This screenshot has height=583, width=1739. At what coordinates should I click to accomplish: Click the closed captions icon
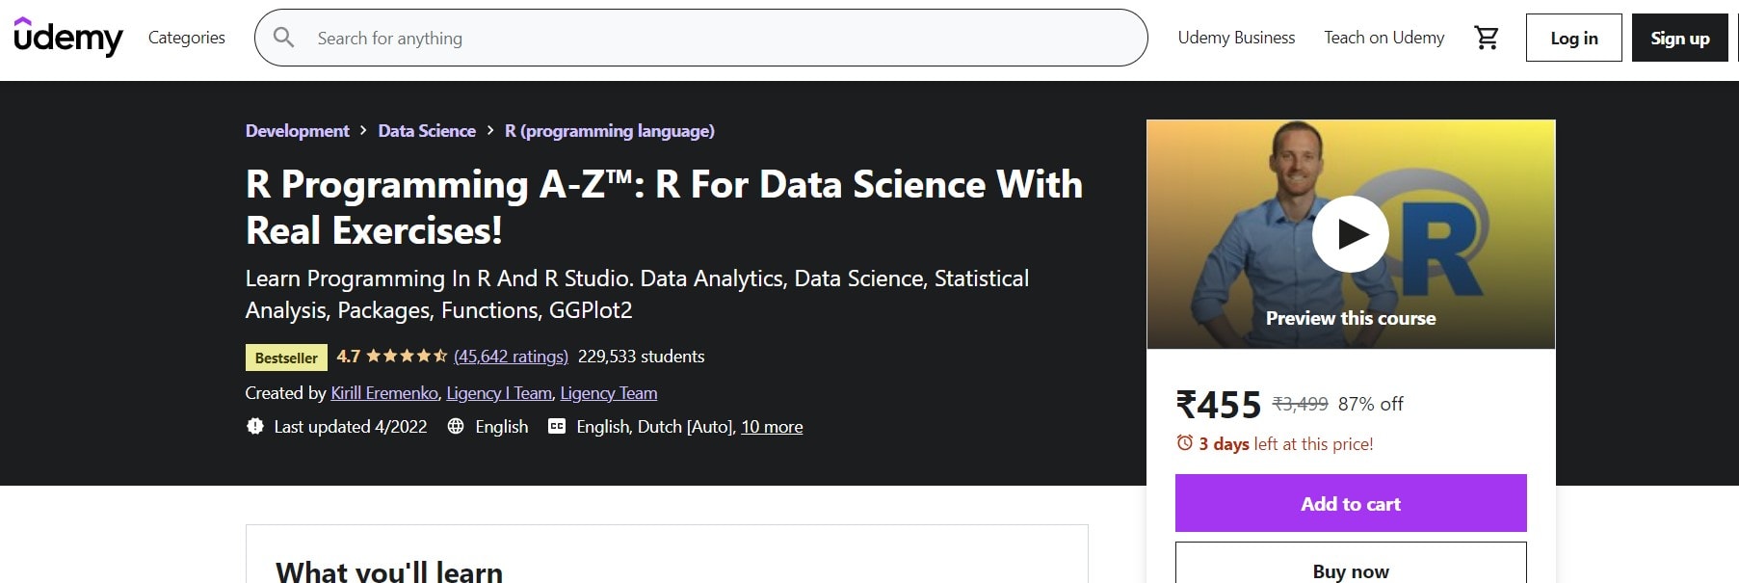coord(557,426)
